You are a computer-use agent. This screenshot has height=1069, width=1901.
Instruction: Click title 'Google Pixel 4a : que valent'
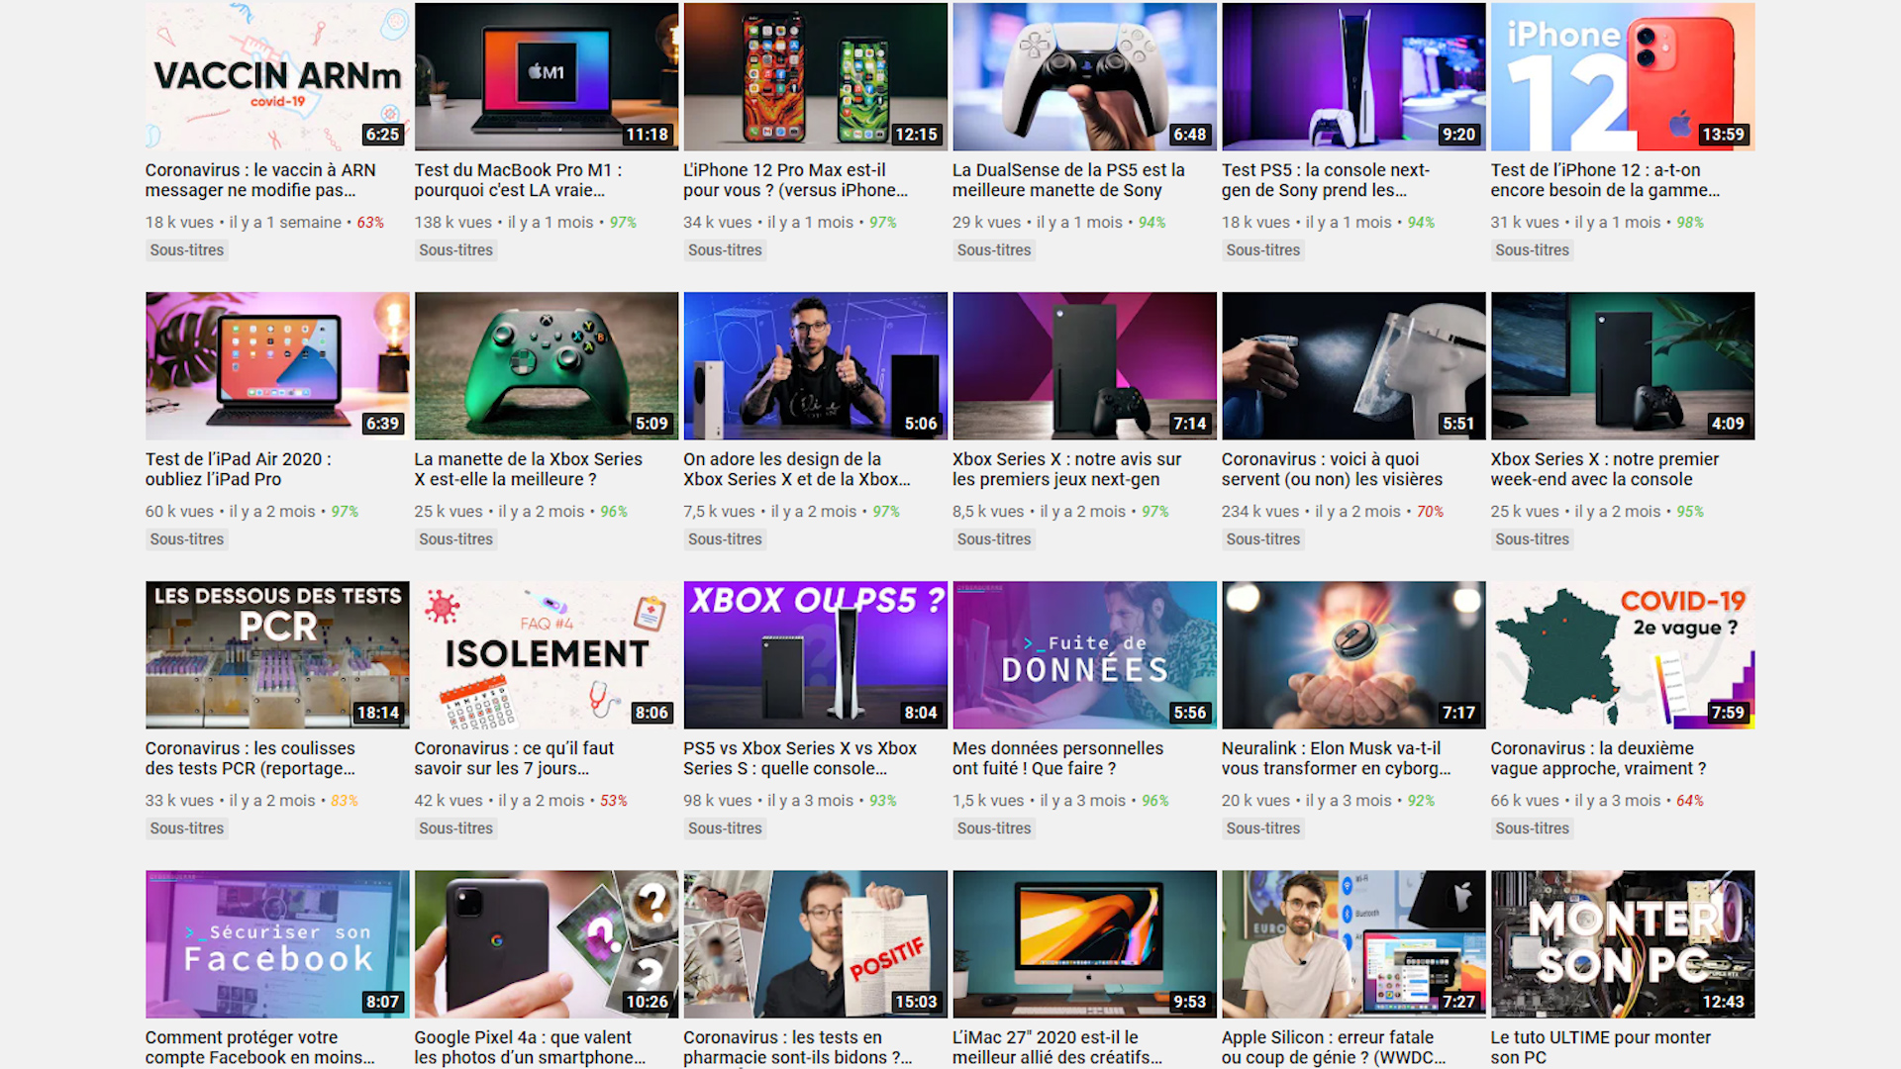coord(530,1047)
